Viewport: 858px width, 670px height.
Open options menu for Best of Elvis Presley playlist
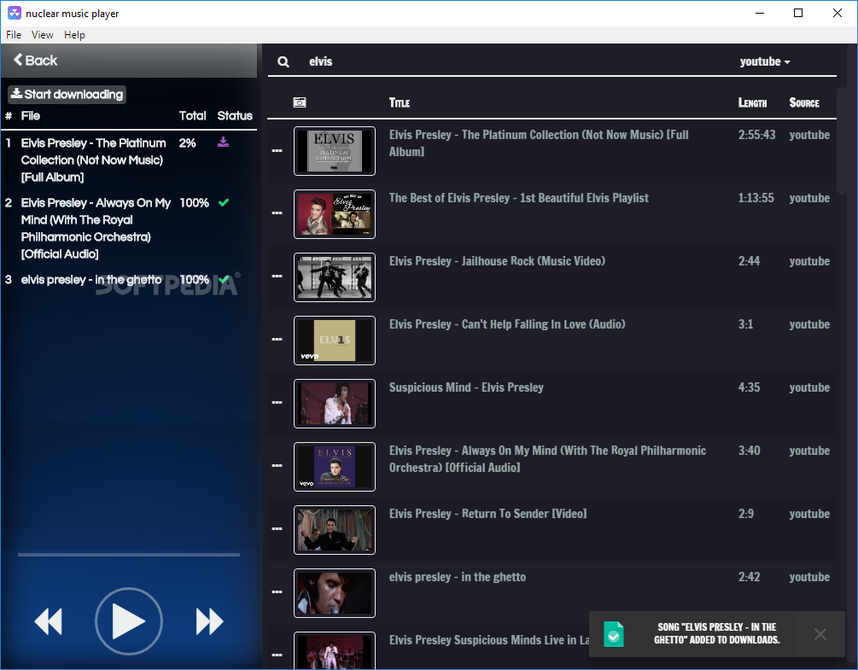[x=277, y=213]
